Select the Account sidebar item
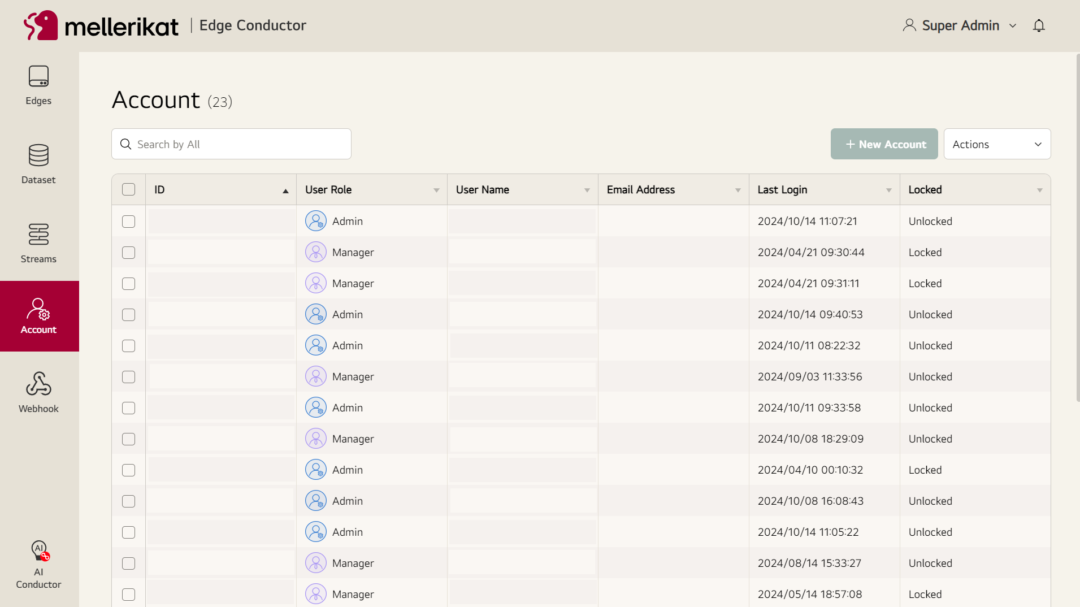 pos(38,316)
